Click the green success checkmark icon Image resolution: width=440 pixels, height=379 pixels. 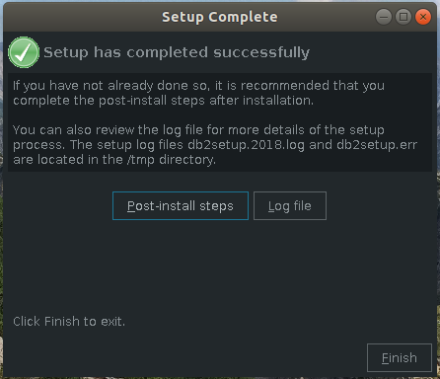[x=24, y=52]
